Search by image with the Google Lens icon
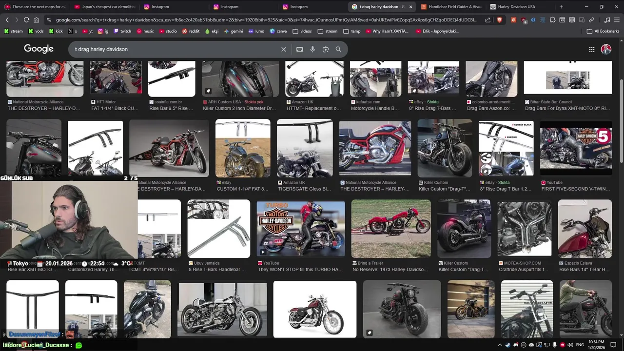 tap(326, 49)
